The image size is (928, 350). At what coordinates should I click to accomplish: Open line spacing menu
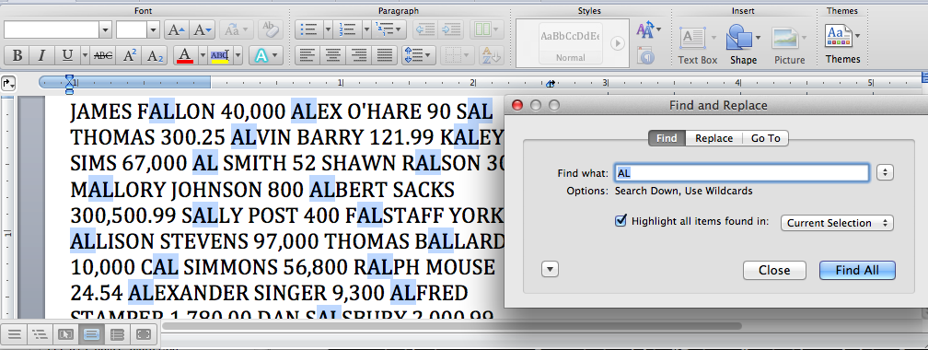click(418, 56)
